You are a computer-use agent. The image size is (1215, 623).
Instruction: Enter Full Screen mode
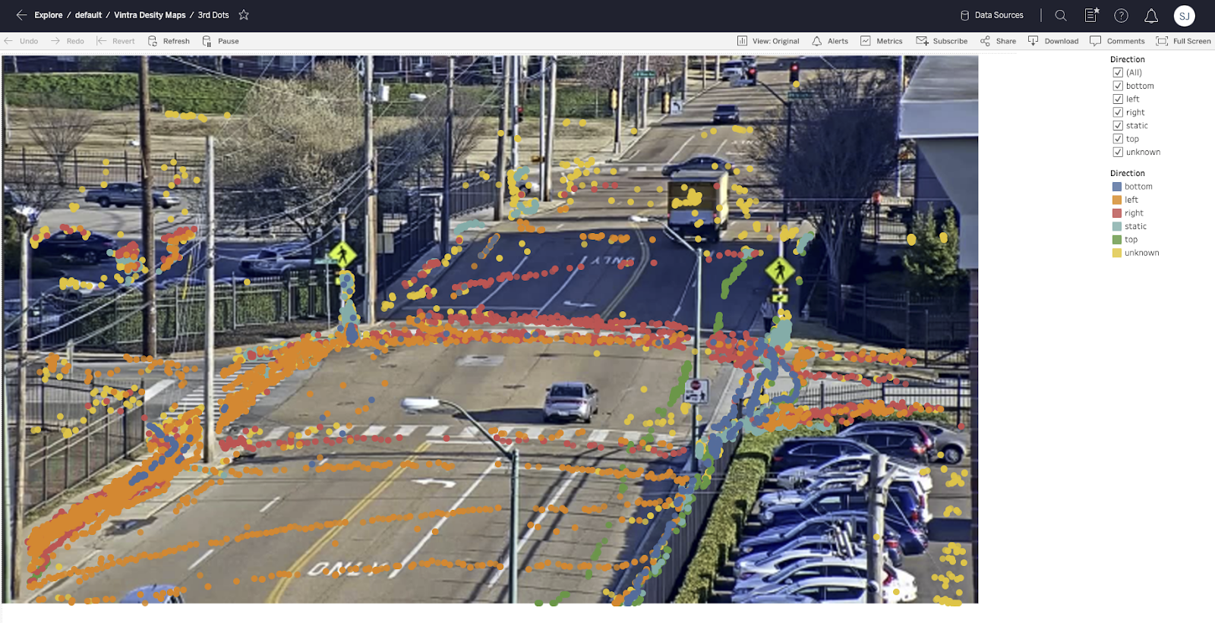pyautogui.click(x=1183, y=41)
